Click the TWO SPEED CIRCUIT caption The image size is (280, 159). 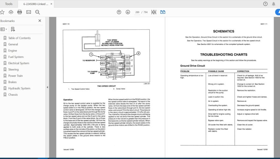click(x=106, y=86)
